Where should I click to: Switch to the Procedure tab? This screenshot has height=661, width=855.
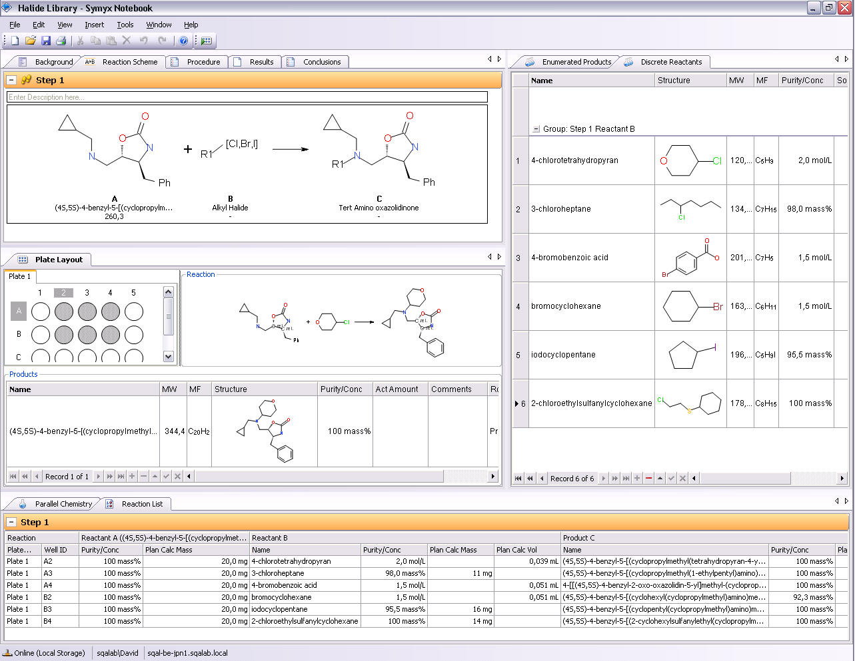pyautogui.click(x=196, y=62)
